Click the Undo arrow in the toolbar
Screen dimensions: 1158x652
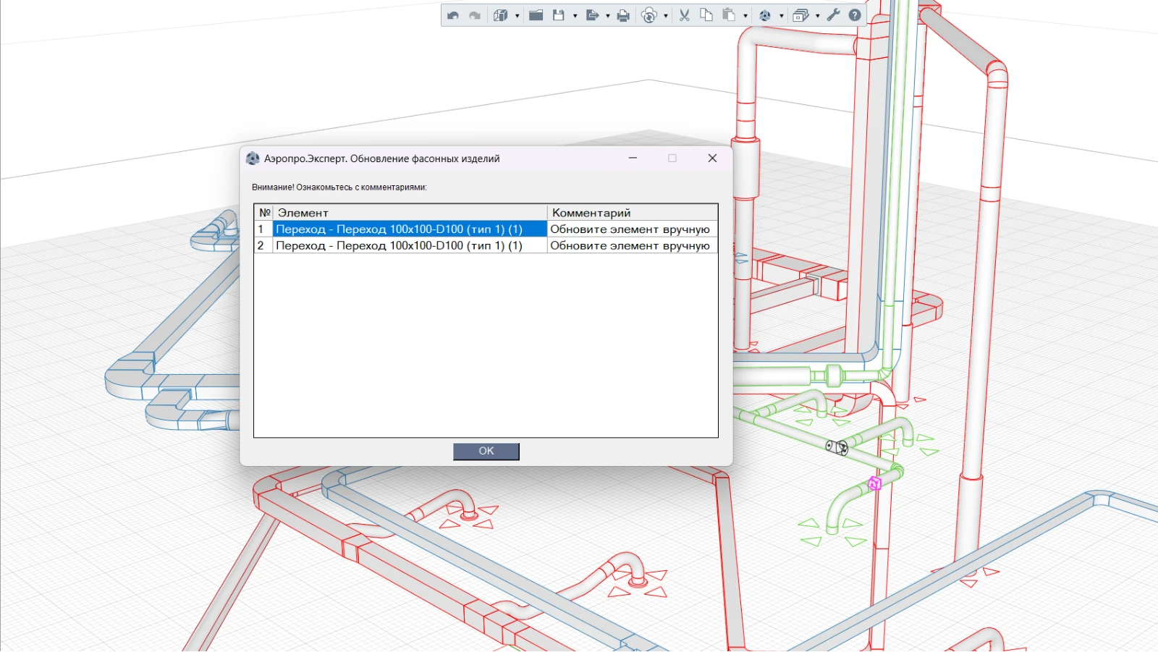[x=453, y=15]
